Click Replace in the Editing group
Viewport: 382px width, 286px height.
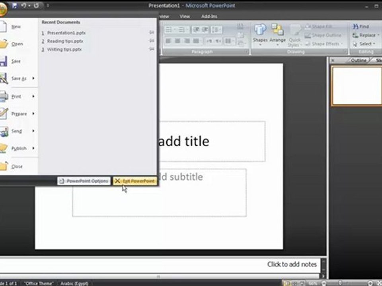tap(366, 35)
